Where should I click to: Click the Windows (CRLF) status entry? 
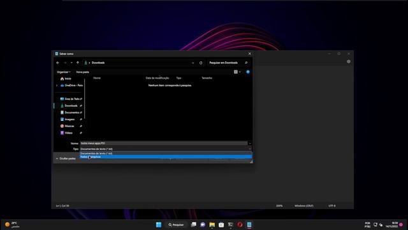[x=304, y=206]
